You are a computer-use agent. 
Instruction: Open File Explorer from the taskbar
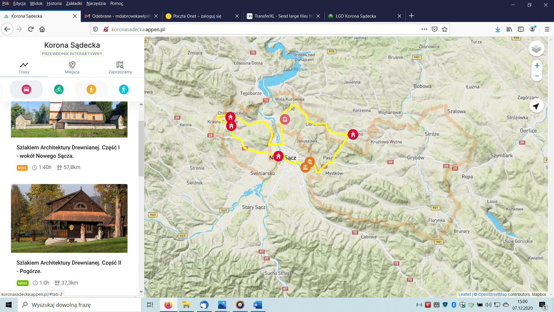[186, 305]
